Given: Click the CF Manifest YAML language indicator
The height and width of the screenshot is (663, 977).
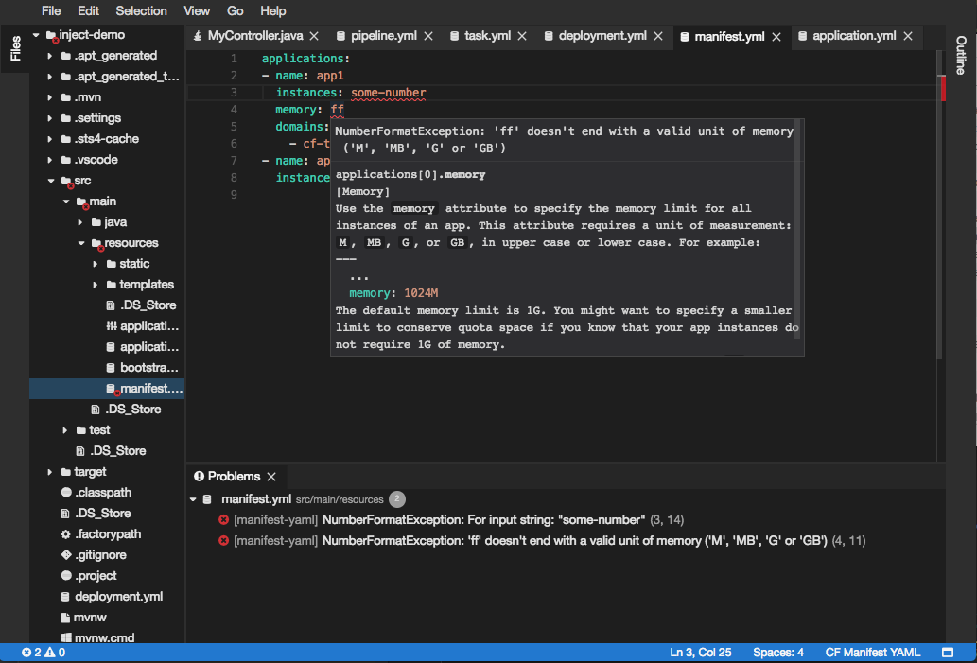Looking at the screenshot, I should click(872, 652).
